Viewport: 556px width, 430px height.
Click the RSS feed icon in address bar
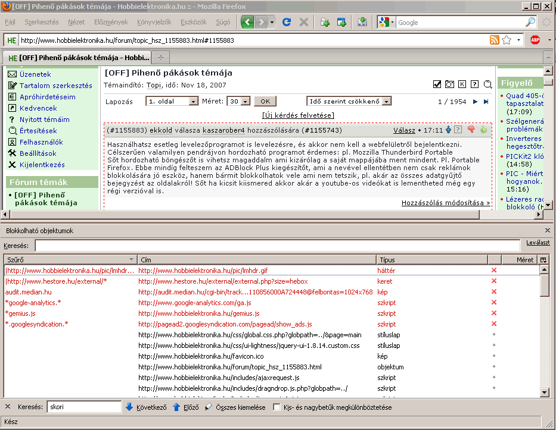(x=494, y=40)
